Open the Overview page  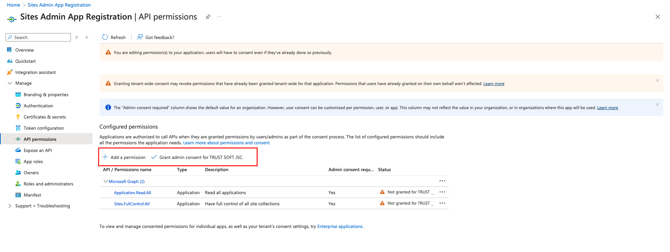(24, 50)
